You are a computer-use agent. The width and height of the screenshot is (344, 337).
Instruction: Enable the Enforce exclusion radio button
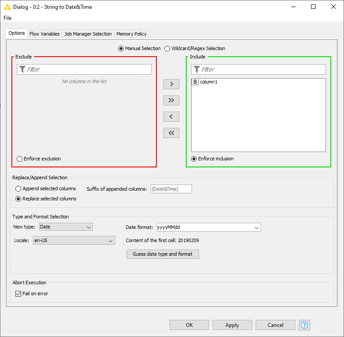(19, 159)
